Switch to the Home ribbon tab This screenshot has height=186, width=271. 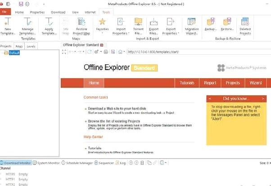click(x=19, y=12)
